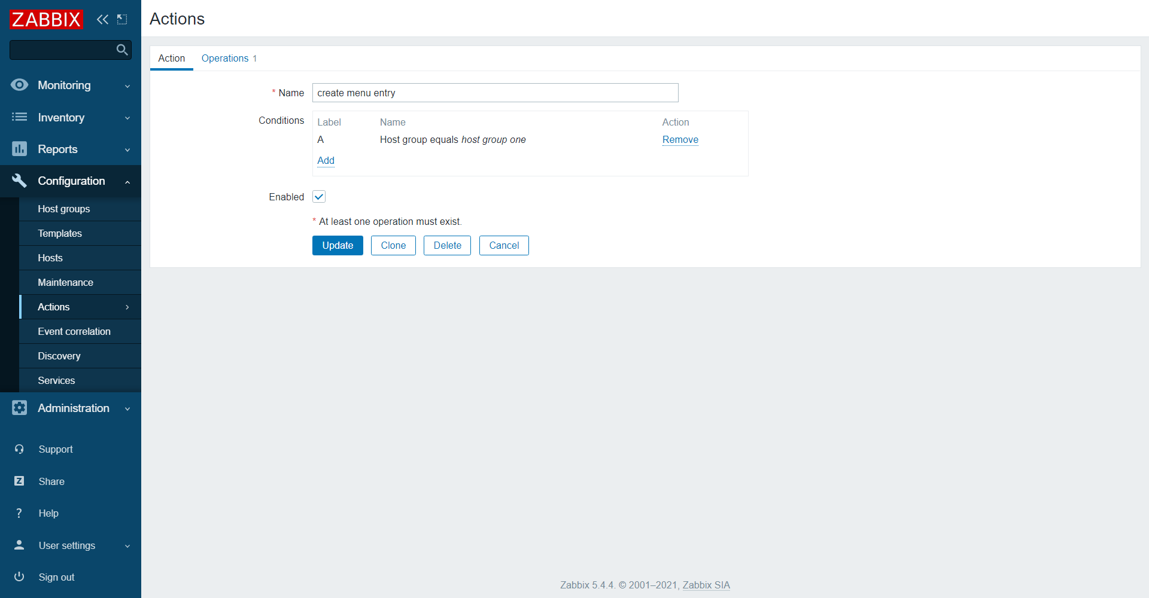Click the Sign out power icon
Image resolution: width=1149 pixels, height=598 pixels.
tap(19, 576)
